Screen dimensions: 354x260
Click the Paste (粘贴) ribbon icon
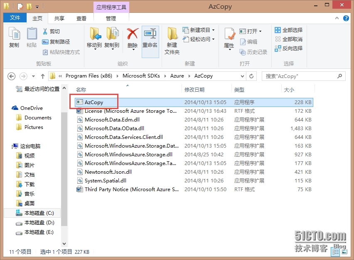[x=32, y=37]
